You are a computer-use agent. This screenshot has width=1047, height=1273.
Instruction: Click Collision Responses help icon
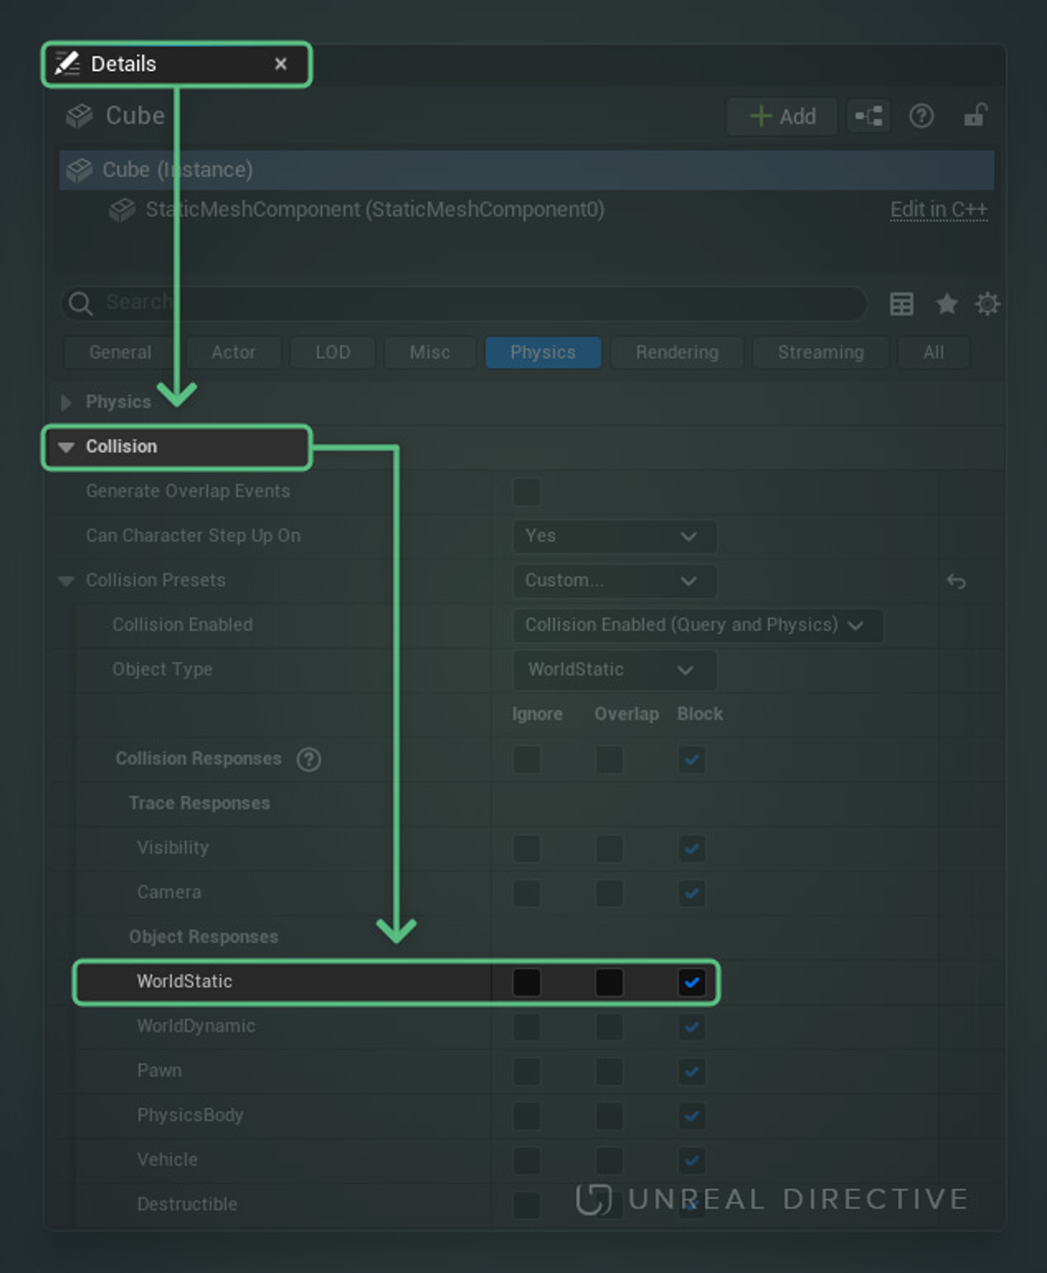[309, 759]
